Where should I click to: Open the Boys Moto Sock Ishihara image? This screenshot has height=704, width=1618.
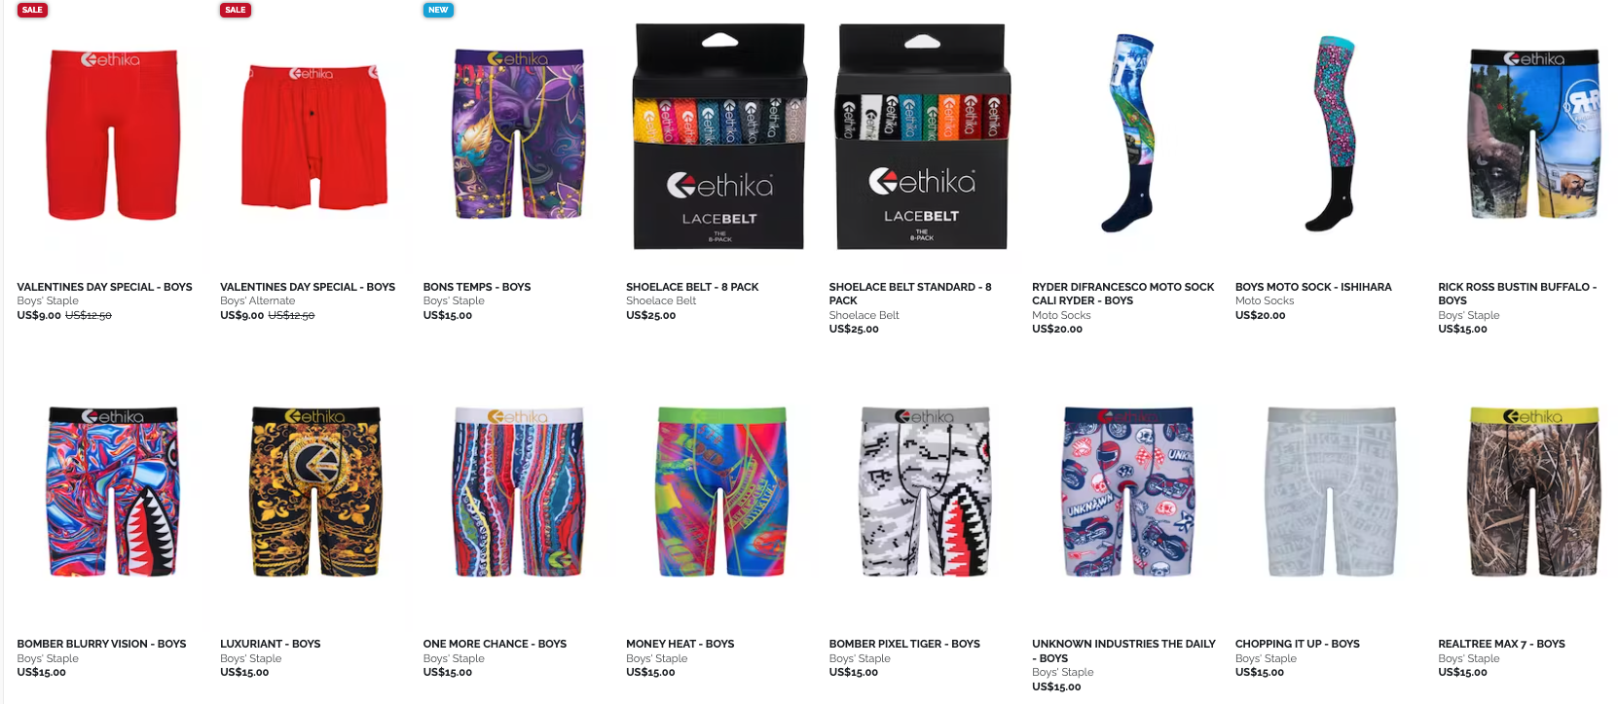click(1330, 134)
